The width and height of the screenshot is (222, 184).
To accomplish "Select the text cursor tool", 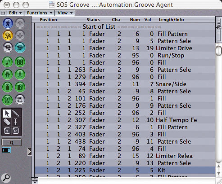I will click(16, 122).
